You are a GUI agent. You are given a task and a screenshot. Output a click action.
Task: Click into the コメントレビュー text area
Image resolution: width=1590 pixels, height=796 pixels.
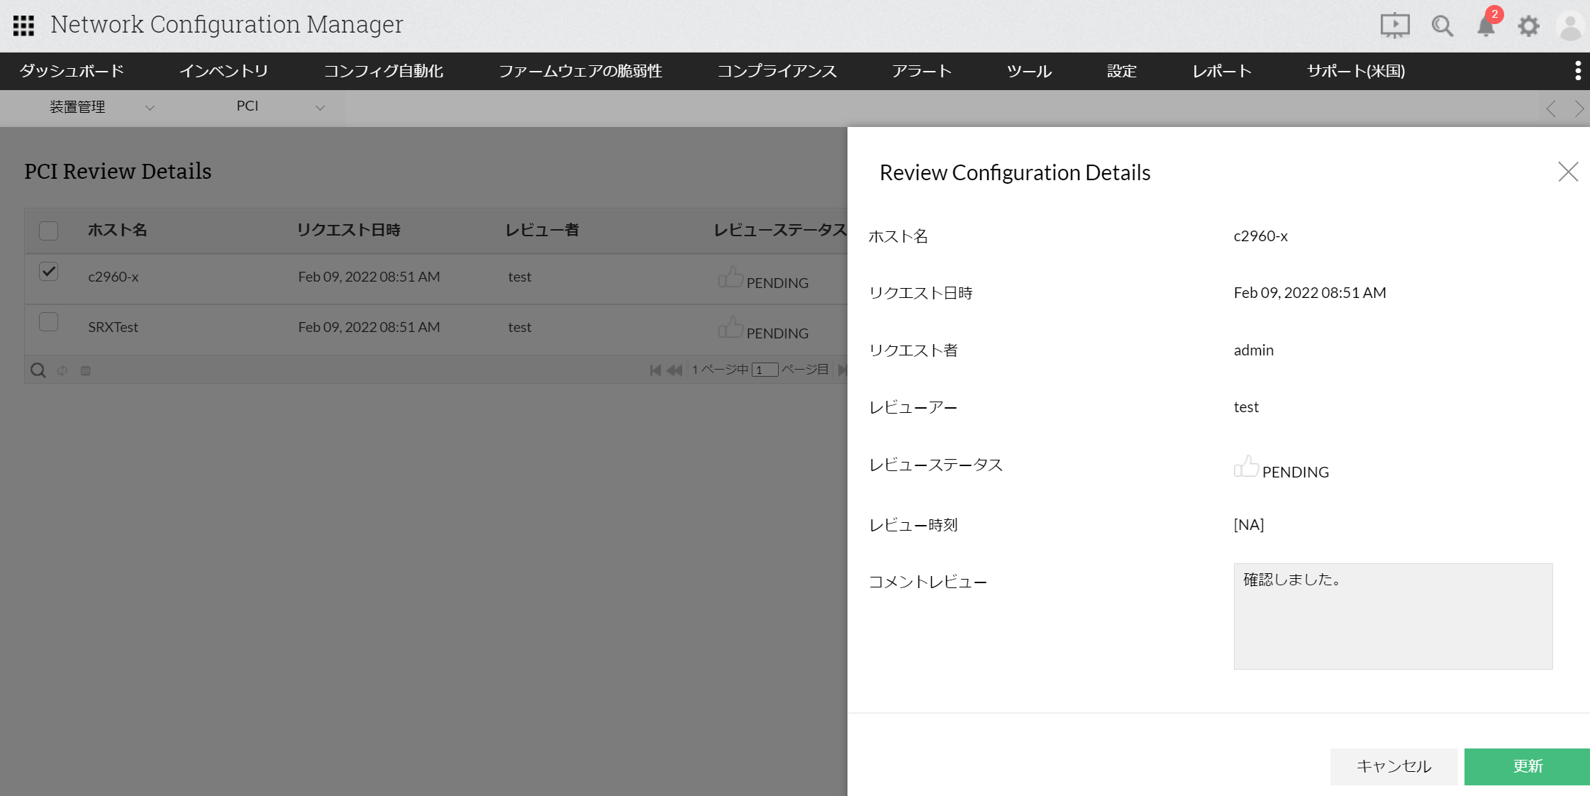pyautogui.click(x=1393, y=616)
